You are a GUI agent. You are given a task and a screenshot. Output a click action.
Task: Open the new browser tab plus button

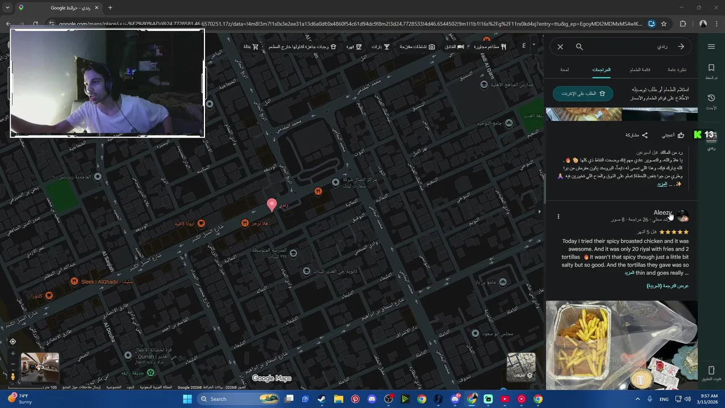pyautogui.click(x=110, y=8)
